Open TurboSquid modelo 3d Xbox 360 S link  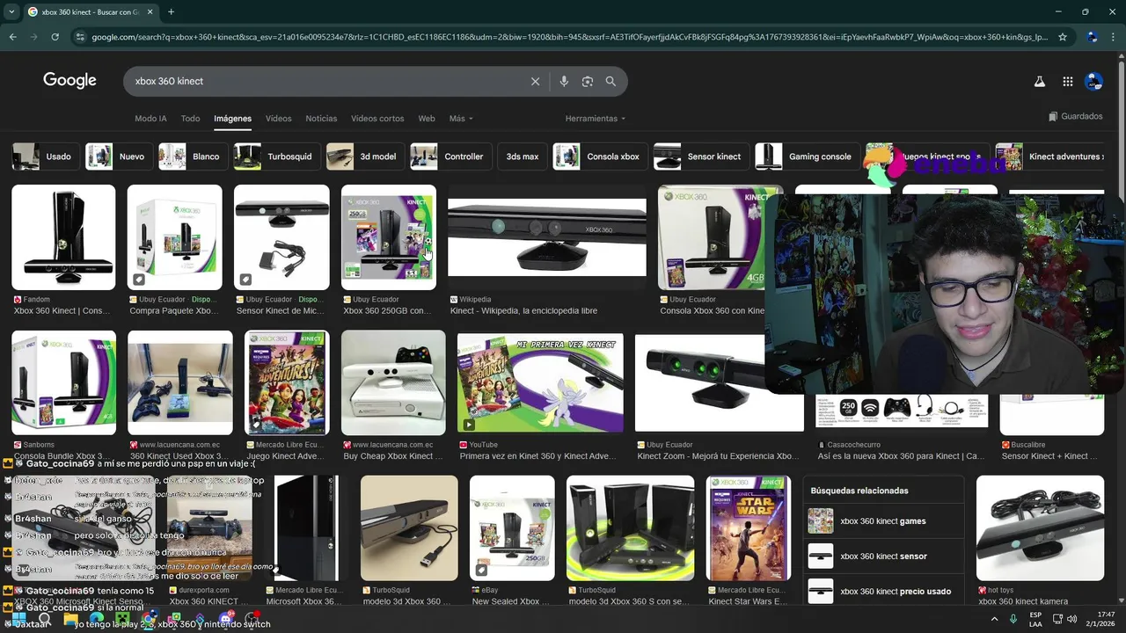pos(630,601)
